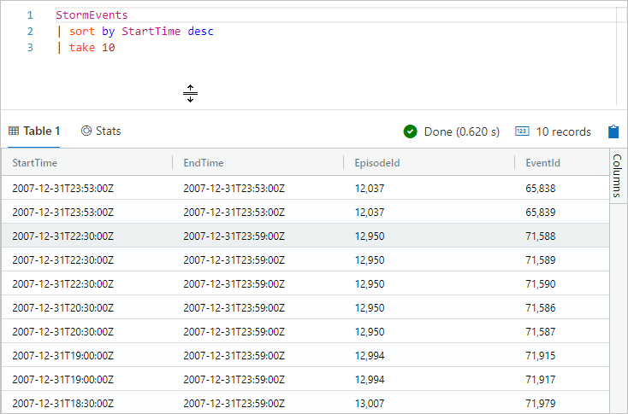Screen dimensions: 628x414
Task: Click the records count icon
Action: [522, 131]
